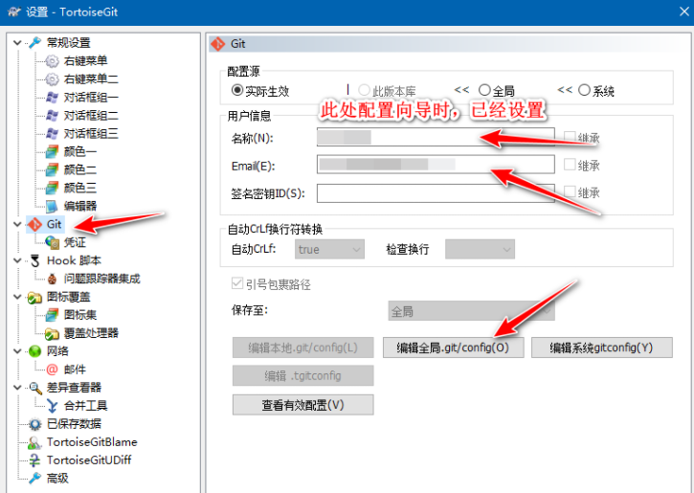Click the TortoiseGitBlame icon

point(34,442)
